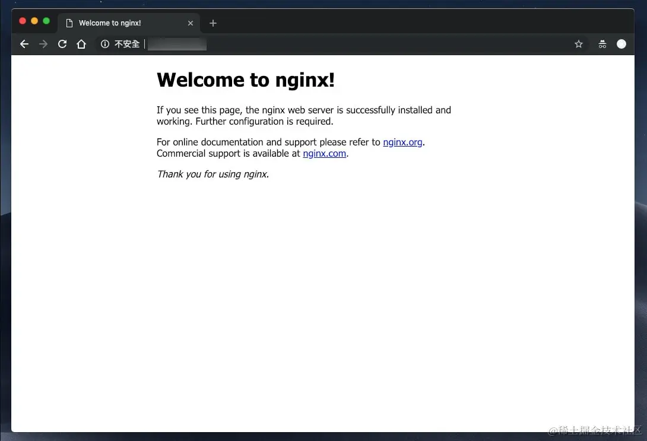Viewport: 647px width, 441px height.
Task: Click the 不安全 security label
Action: (126, 44)
